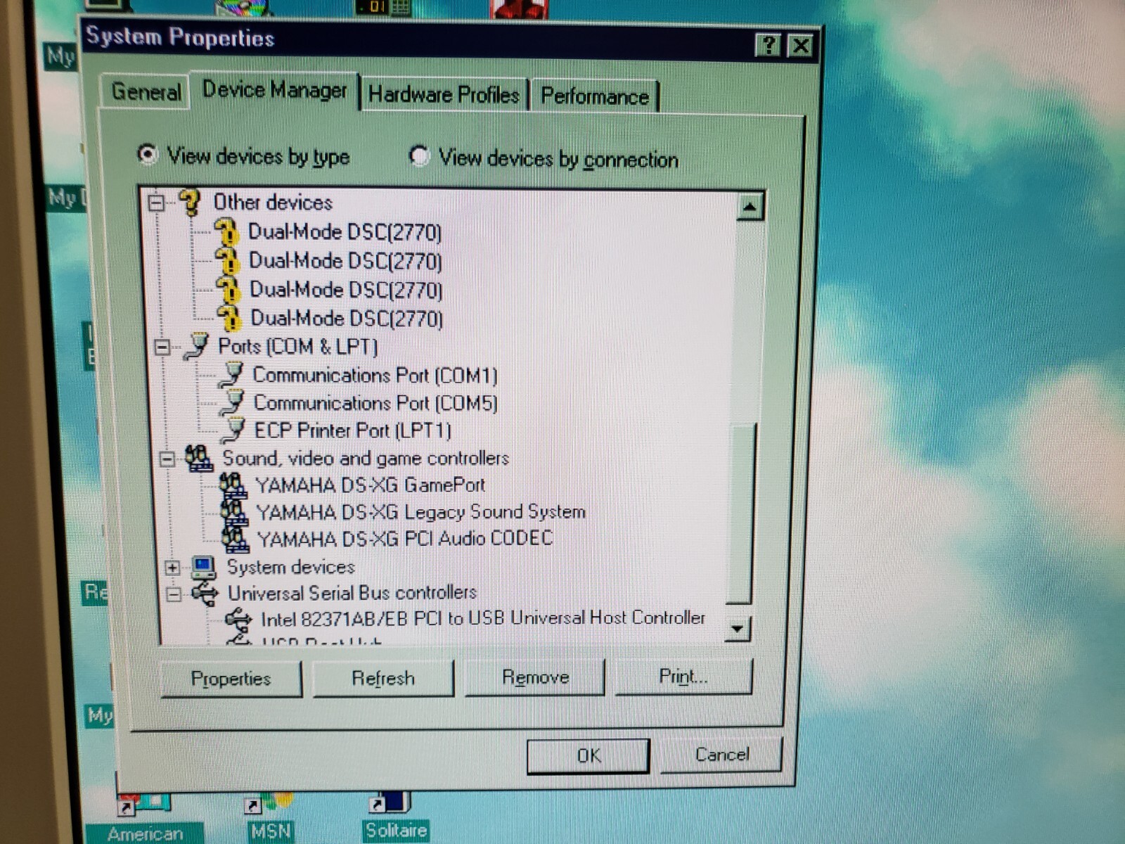The image size is (1125, 844).
Task: Click the Other devices question mark icon
Action: (190, 203)
